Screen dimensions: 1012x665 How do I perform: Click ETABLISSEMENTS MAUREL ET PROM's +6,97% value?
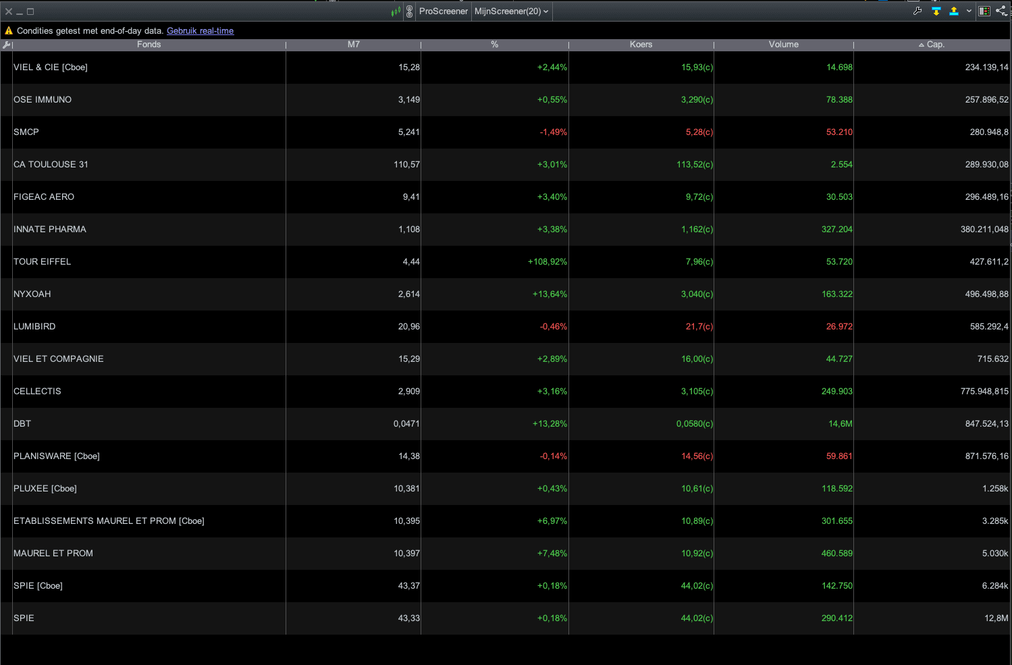coord(552,521)
